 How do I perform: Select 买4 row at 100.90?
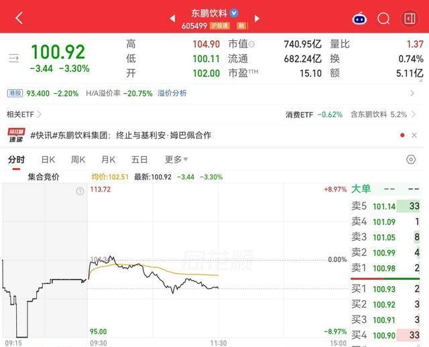coord(385,335)
